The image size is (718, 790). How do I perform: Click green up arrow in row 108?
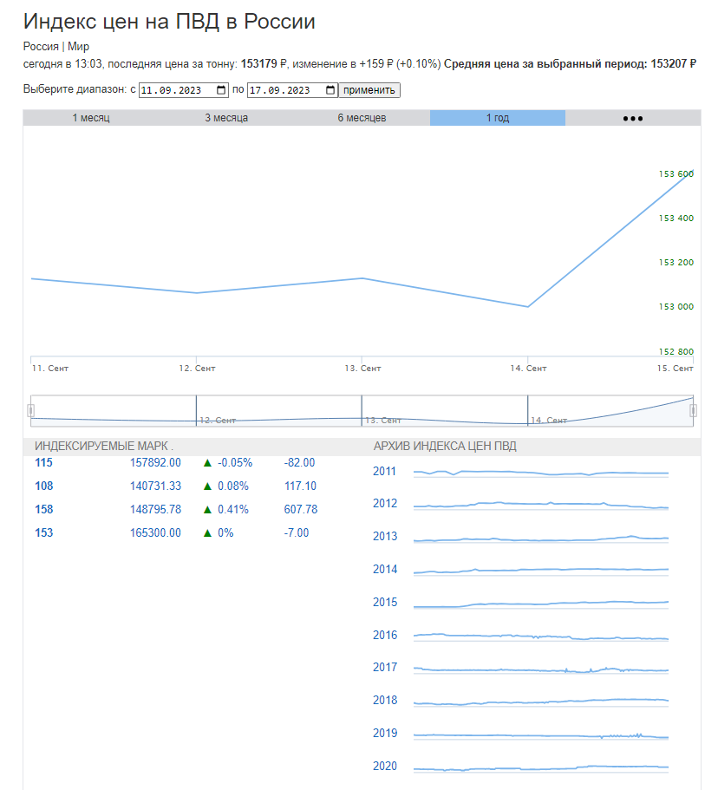(207, 486)
